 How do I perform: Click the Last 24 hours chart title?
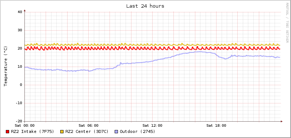click(x=145, y=6)
